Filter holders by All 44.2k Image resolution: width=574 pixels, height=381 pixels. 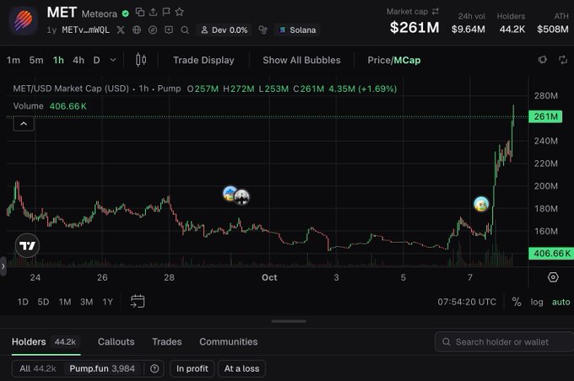(x=38, y=368)
